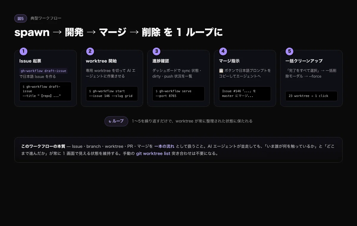Viewport: 357px width, 226px height.
Task: Click the bold このワークフローの本質 text
Action: point(43,146)
